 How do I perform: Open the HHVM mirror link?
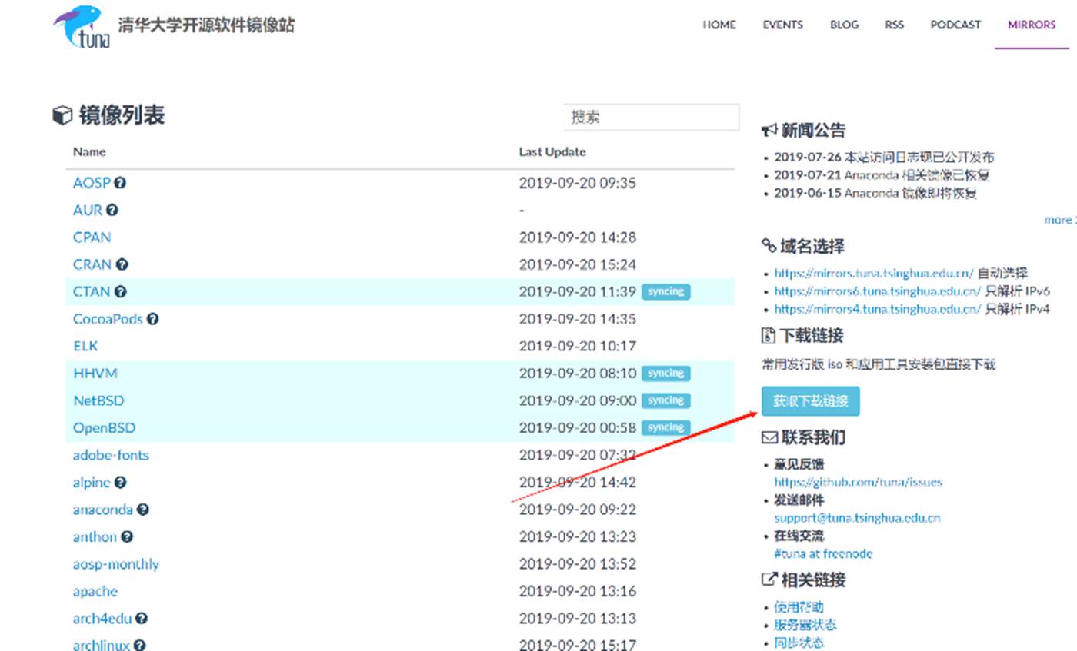(95, 373)
